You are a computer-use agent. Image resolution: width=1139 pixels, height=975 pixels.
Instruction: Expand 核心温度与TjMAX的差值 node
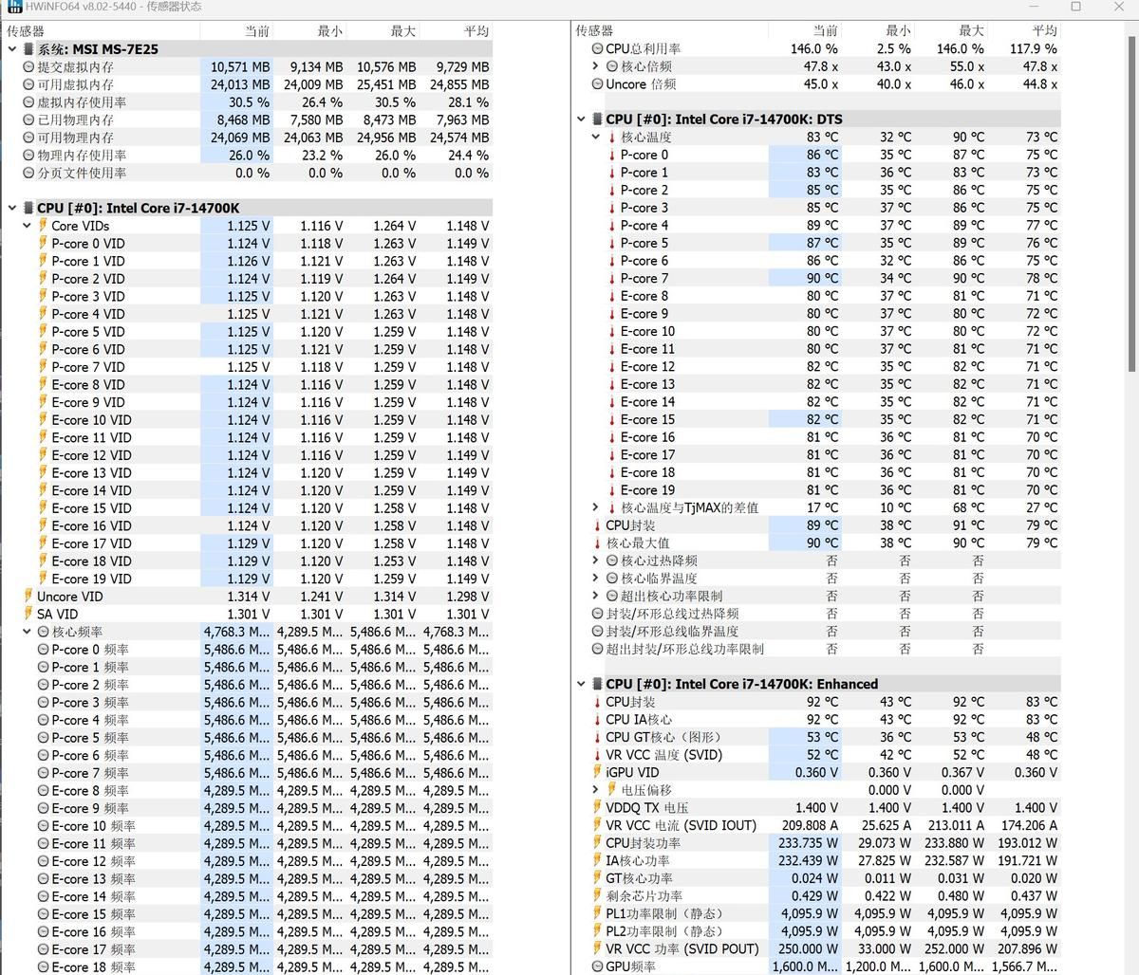596,507
